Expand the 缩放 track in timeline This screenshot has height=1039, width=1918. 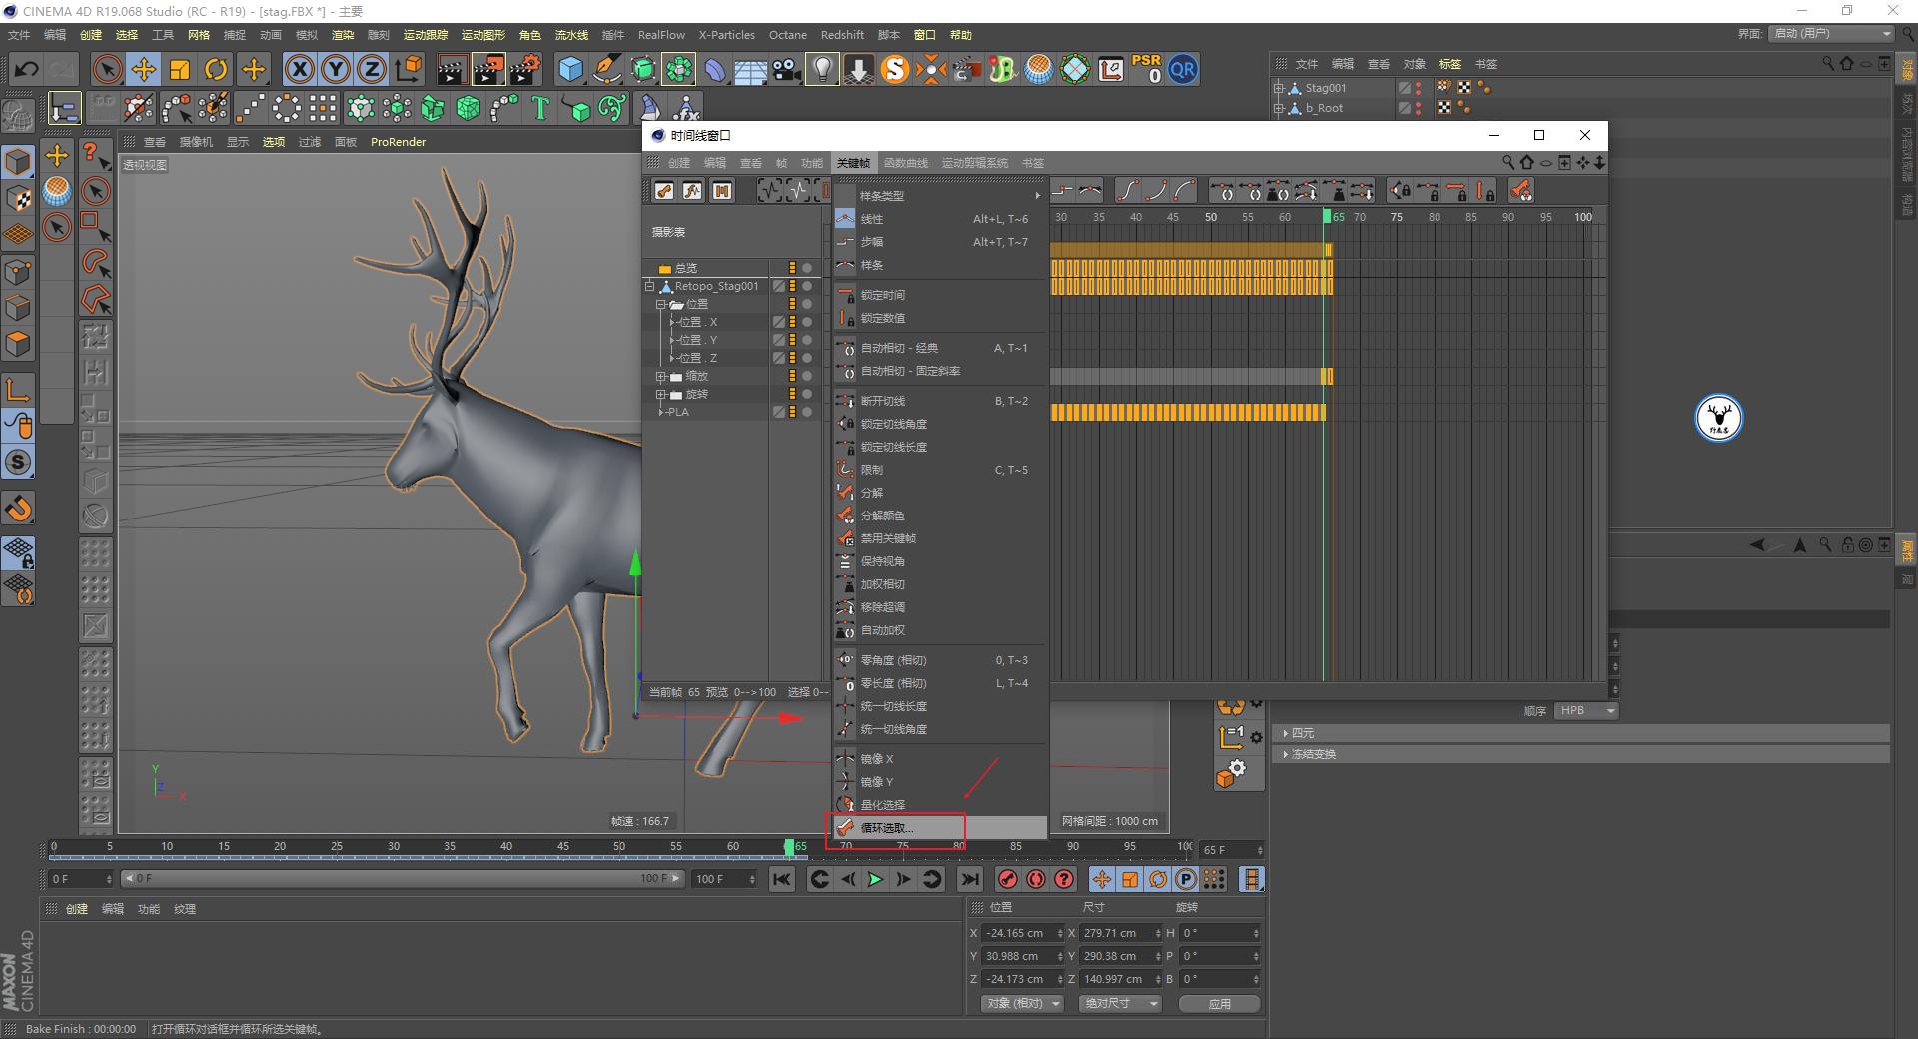click(660, 377)
